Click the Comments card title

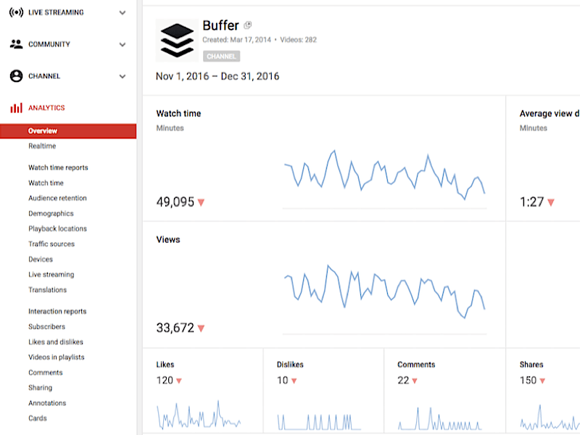(x=416, y=365)
